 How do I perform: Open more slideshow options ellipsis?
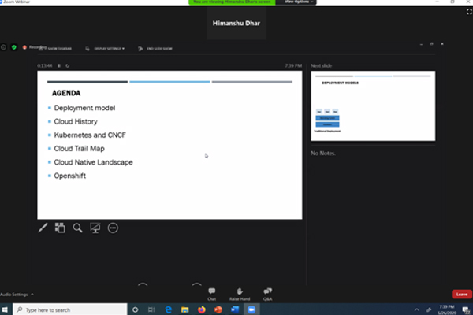point(113,228)
